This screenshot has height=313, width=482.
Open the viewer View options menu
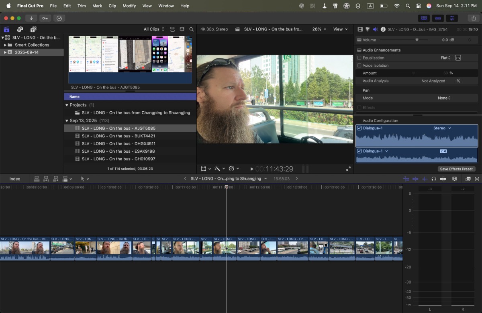click(340, 29)
